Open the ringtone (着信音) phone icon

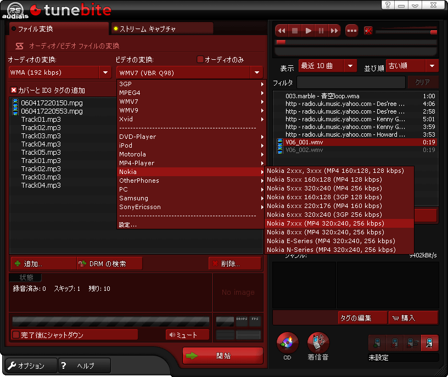click(318, 343)
